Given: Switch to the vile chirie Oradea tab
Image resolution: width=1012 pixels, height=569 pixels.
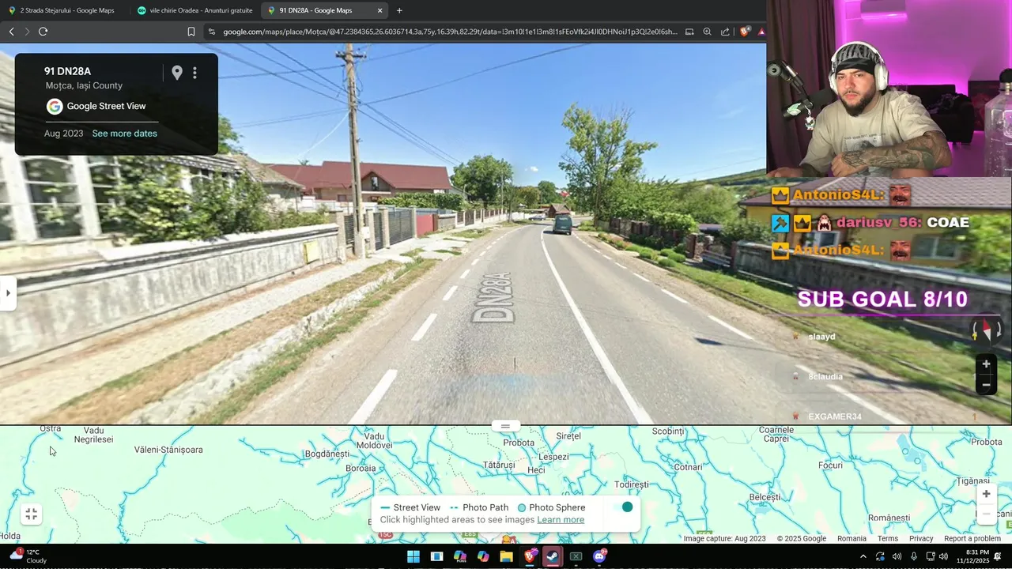Looking at the screenshot, I should click(x=195, y=10).
